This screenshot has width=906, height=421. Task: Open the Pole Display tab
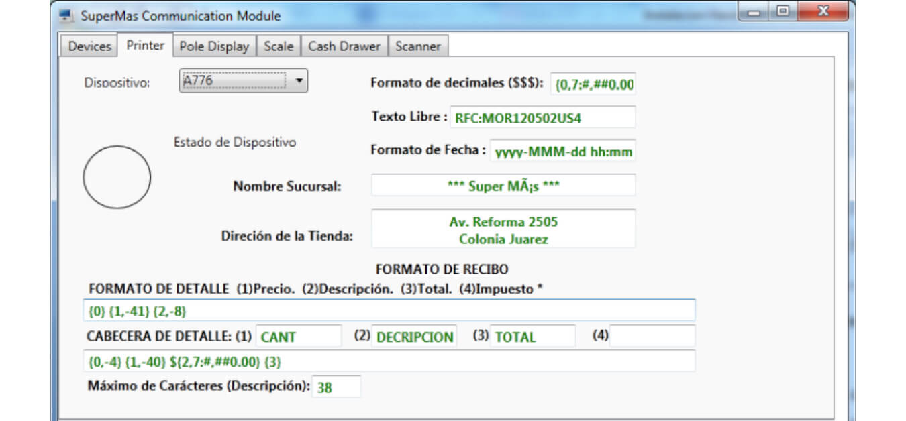214,46
